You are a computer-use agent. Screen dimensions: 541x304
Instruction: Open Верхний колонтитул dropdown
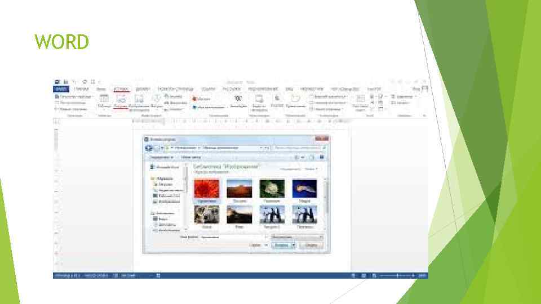(328, 97)
